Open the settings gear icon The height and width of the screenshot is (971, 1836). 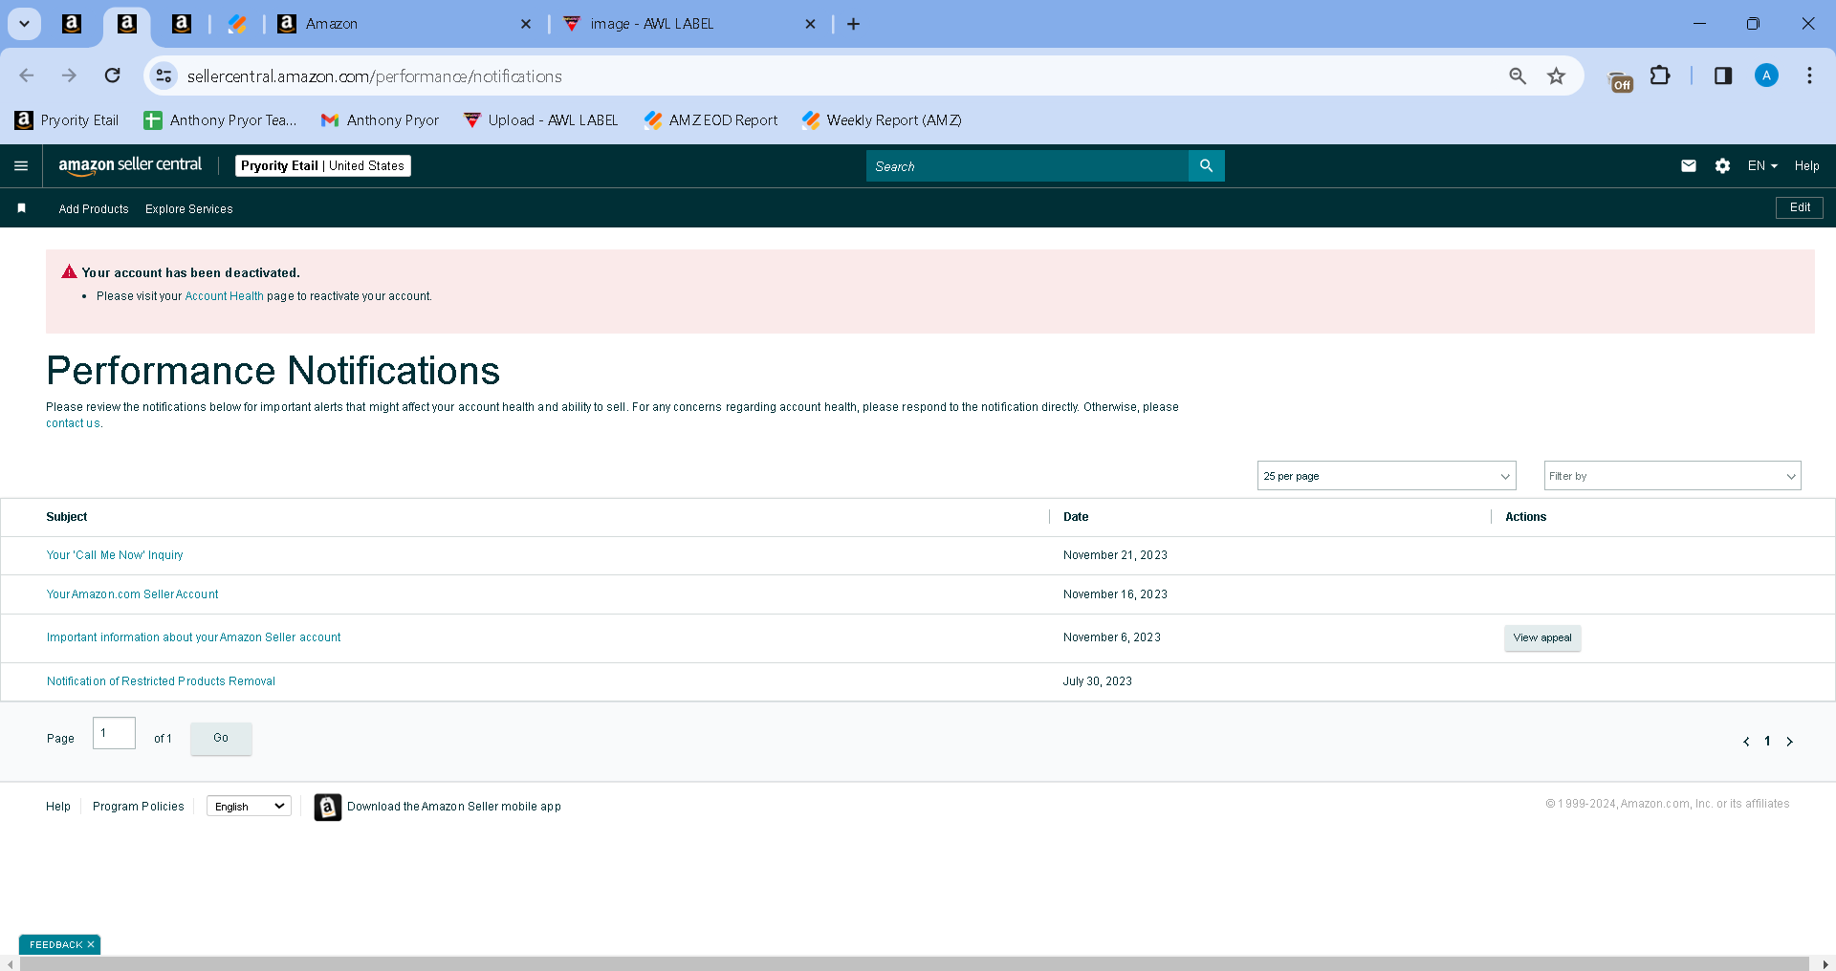point(1722,166)
